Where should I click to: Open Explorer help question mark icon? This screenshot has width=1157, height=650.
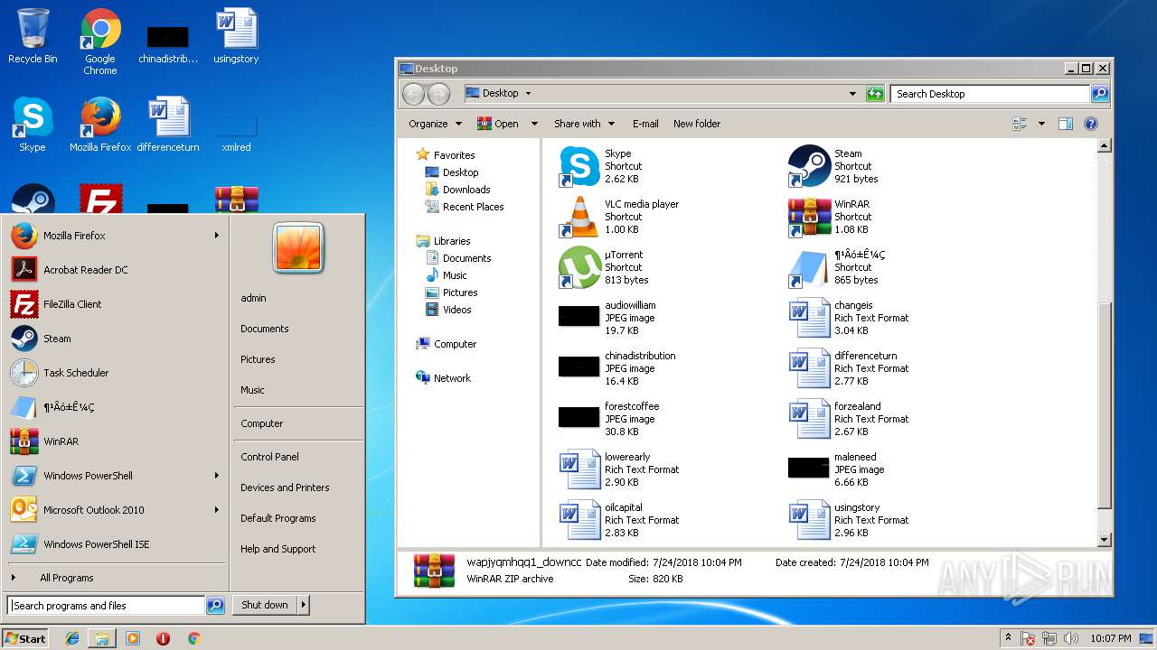pyautogui.click(x=1091, y=124)
